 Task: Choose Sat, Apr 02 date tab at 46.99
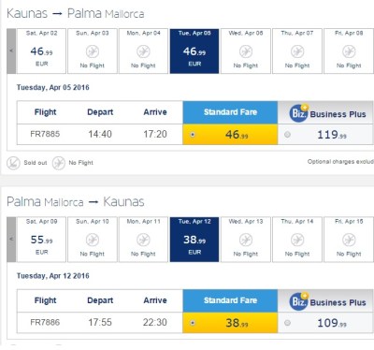click(41, 51)
